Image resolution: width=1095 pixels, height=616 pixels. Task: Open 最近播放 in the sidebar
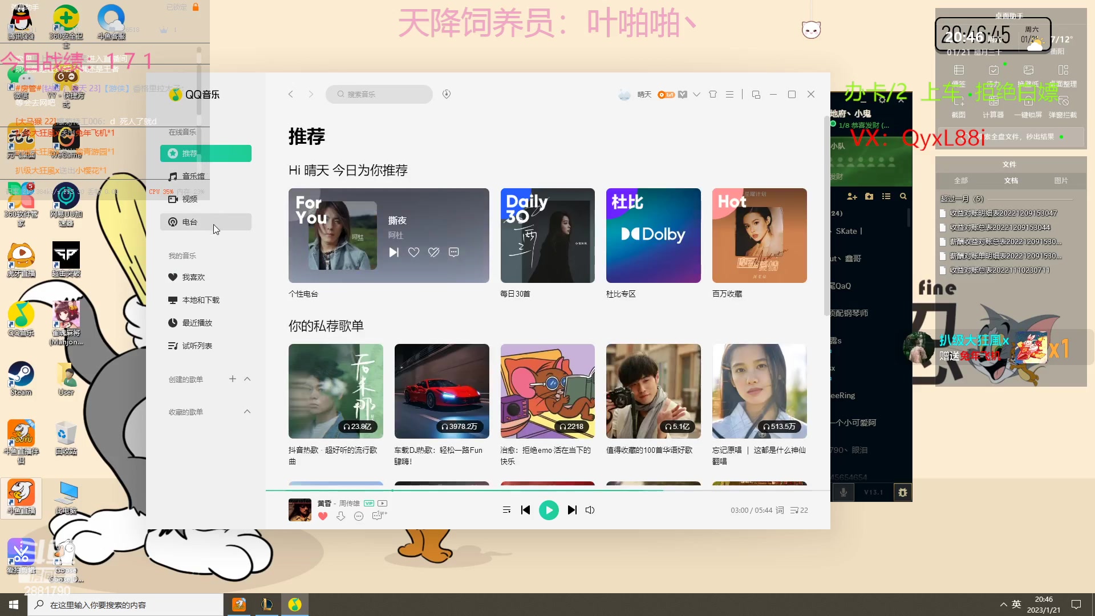206,323
